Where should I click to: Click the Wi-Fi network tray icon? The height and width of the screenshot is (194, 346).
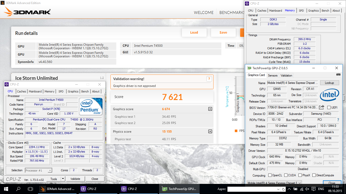(x=301, y=189)
